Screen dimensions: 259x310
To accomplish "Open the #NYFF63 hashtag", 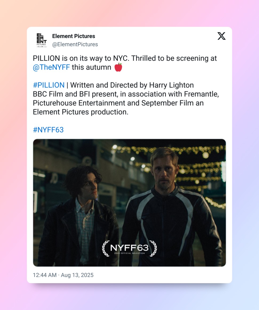I will click(x=48, y=130).
